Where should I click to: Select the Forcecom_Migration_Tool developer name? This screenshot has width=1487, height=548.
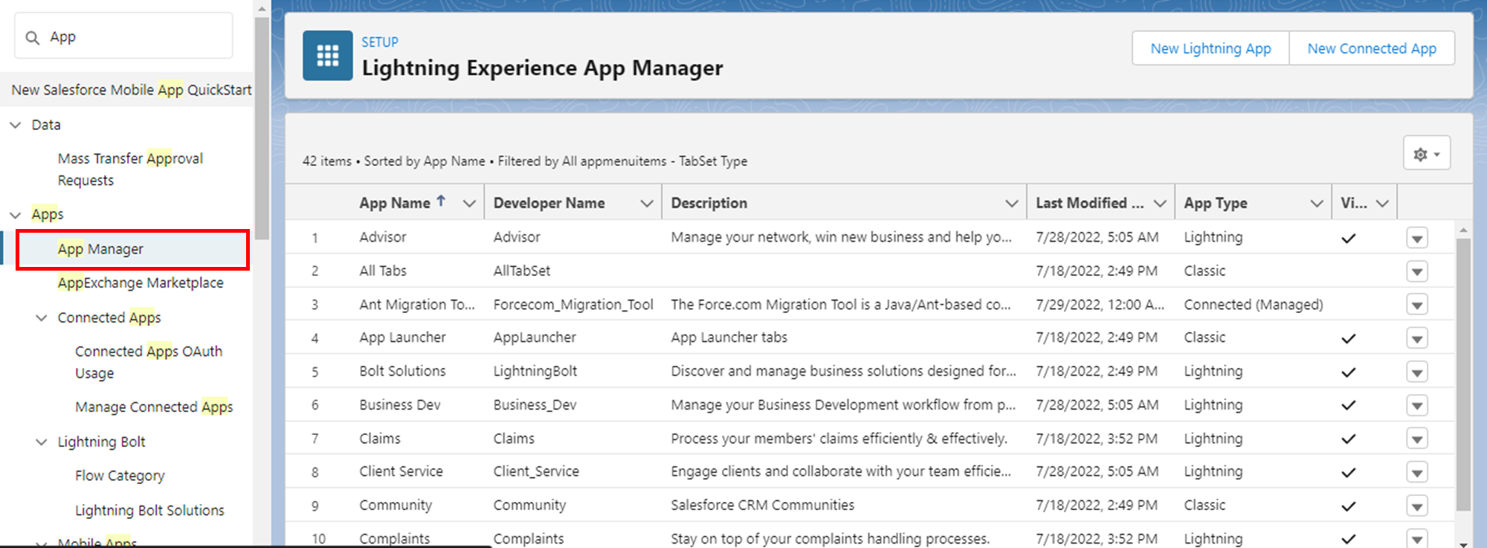coord(572,304)
